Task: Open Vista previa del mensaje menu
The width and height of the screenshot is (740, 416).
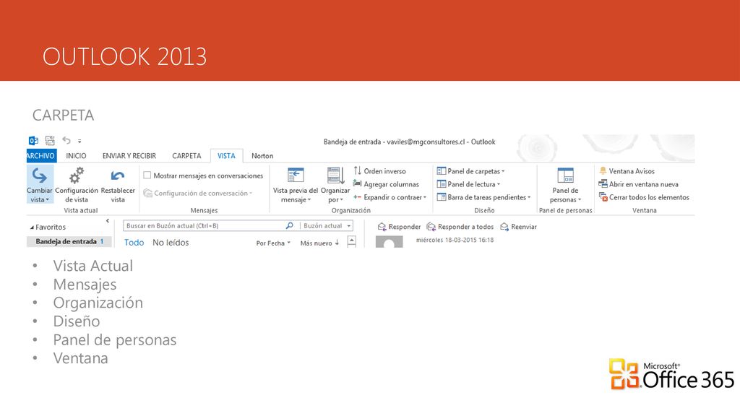Action: 296,185
